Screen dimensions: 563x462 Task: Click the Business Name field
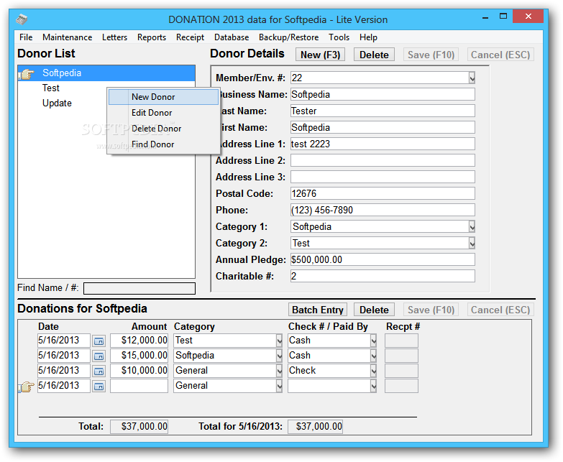click(383, 94)
